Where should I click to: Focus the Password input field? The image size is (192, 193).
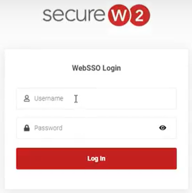click(x=96, y=128)
